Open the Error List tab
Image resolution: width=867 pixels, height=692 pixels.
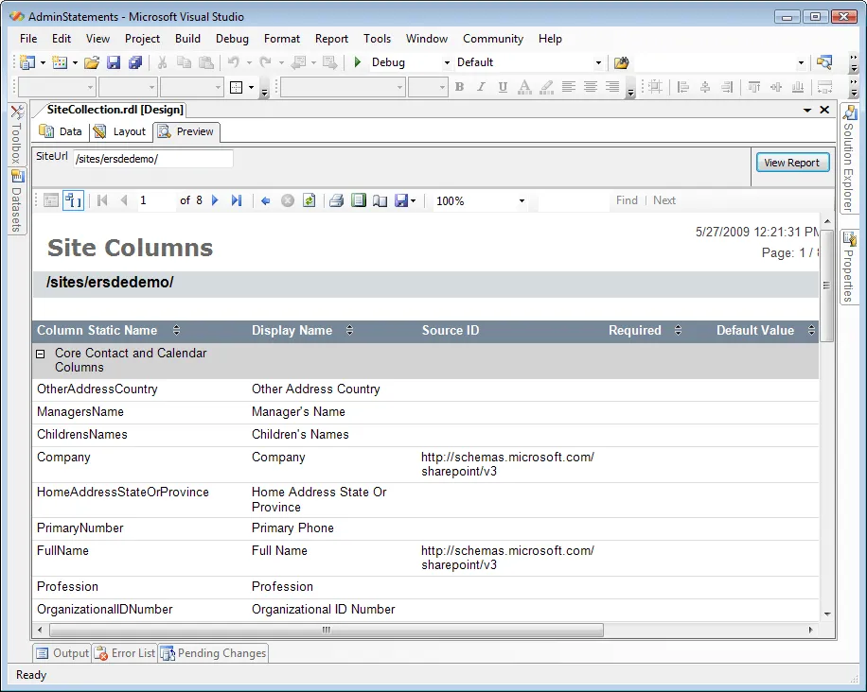coord(125,653)
